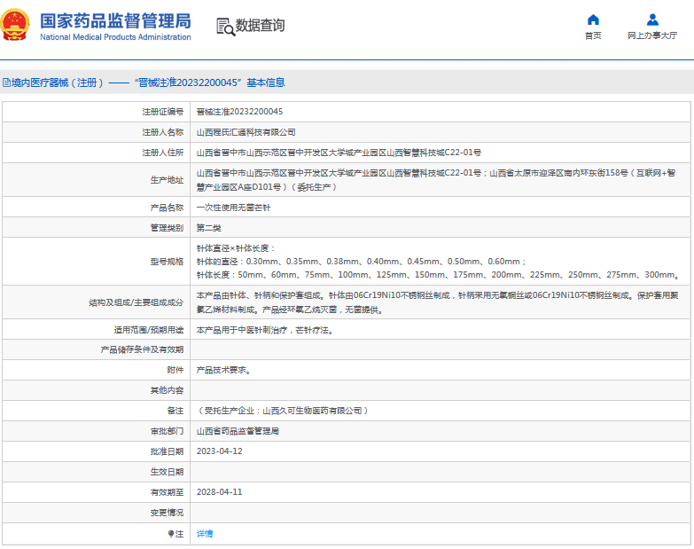Select the registration number 晋械注准20232200045 cell
This screenshot has height=549, width=694.
pos(239,112)
